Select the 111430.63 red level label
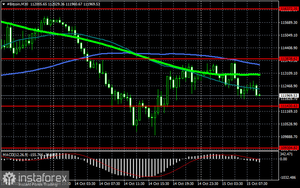The image size is (300, 188). tap(289, 106)
